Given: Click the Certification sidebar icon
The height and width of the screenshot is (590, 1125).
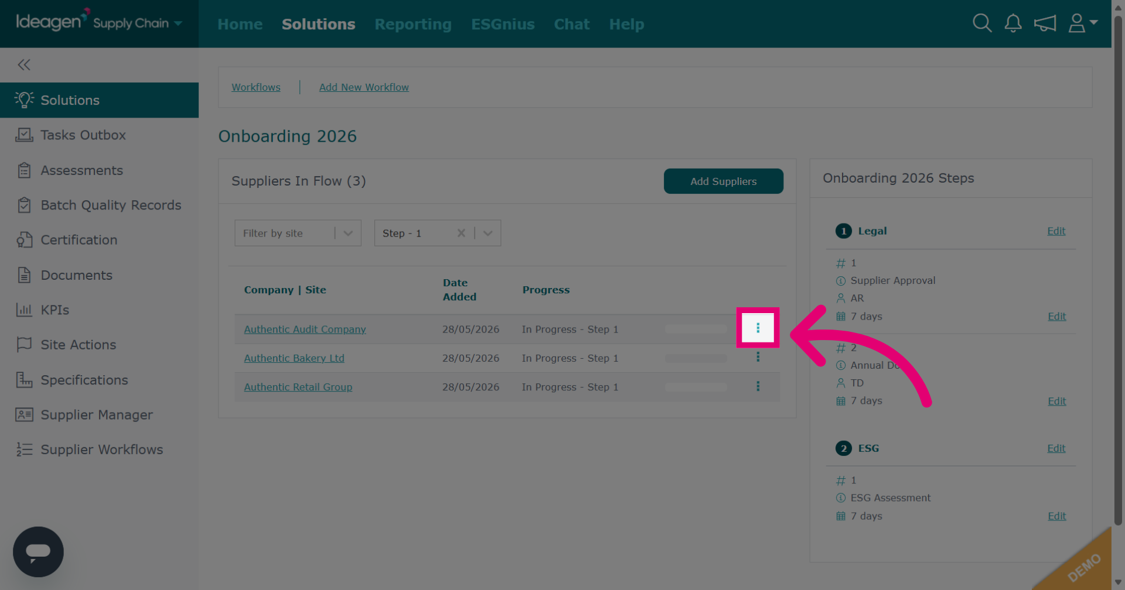Looking at the screenshot, I should pos(24,240).
